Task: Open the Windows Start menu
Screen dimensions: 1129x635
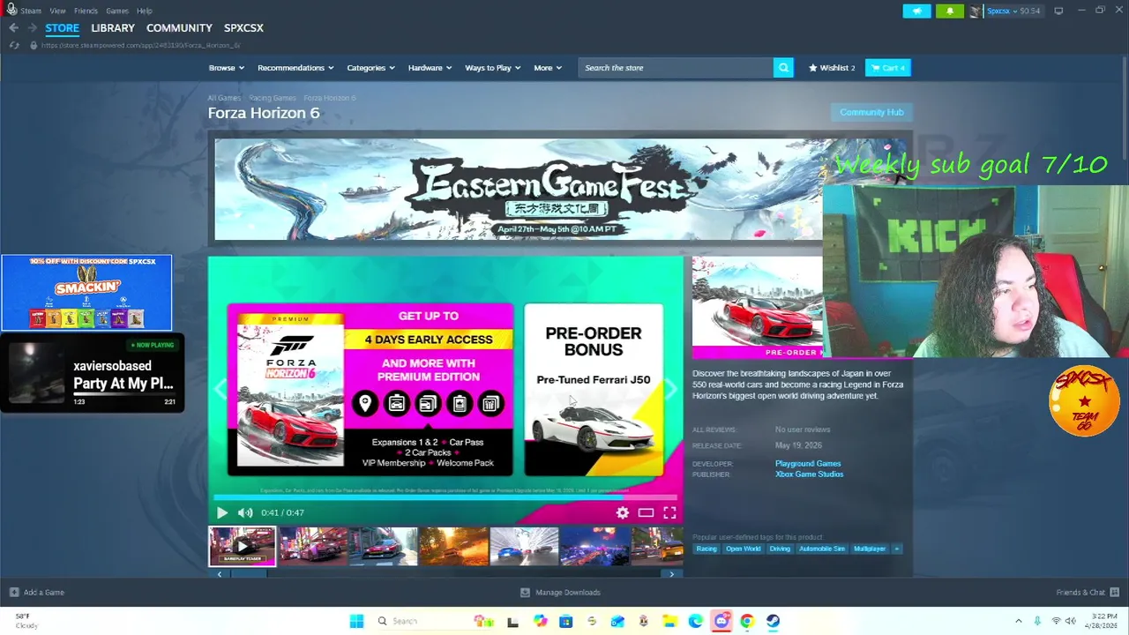Action: 356,621
